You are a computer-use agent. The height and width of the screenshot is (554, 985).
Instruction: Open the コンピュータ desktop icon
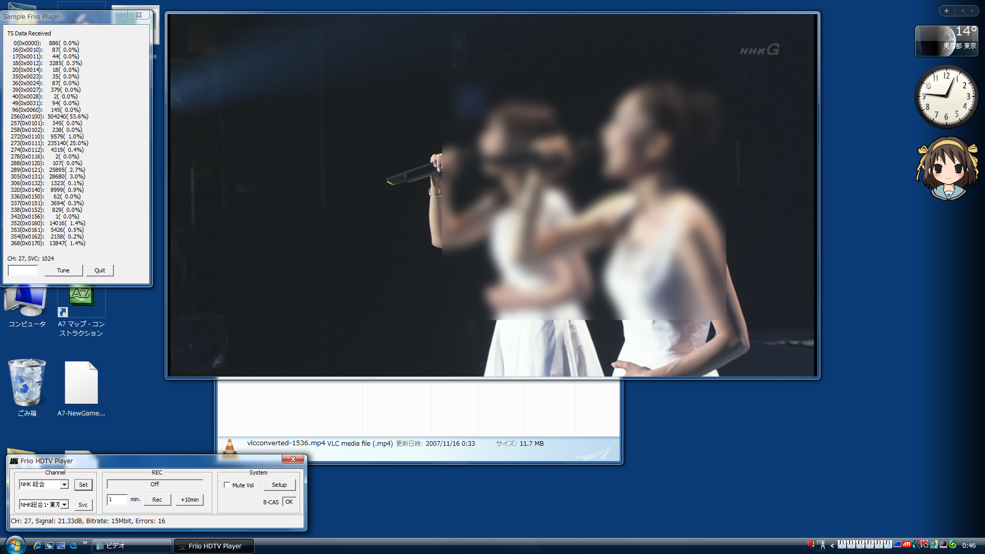[x=27, y=307]
